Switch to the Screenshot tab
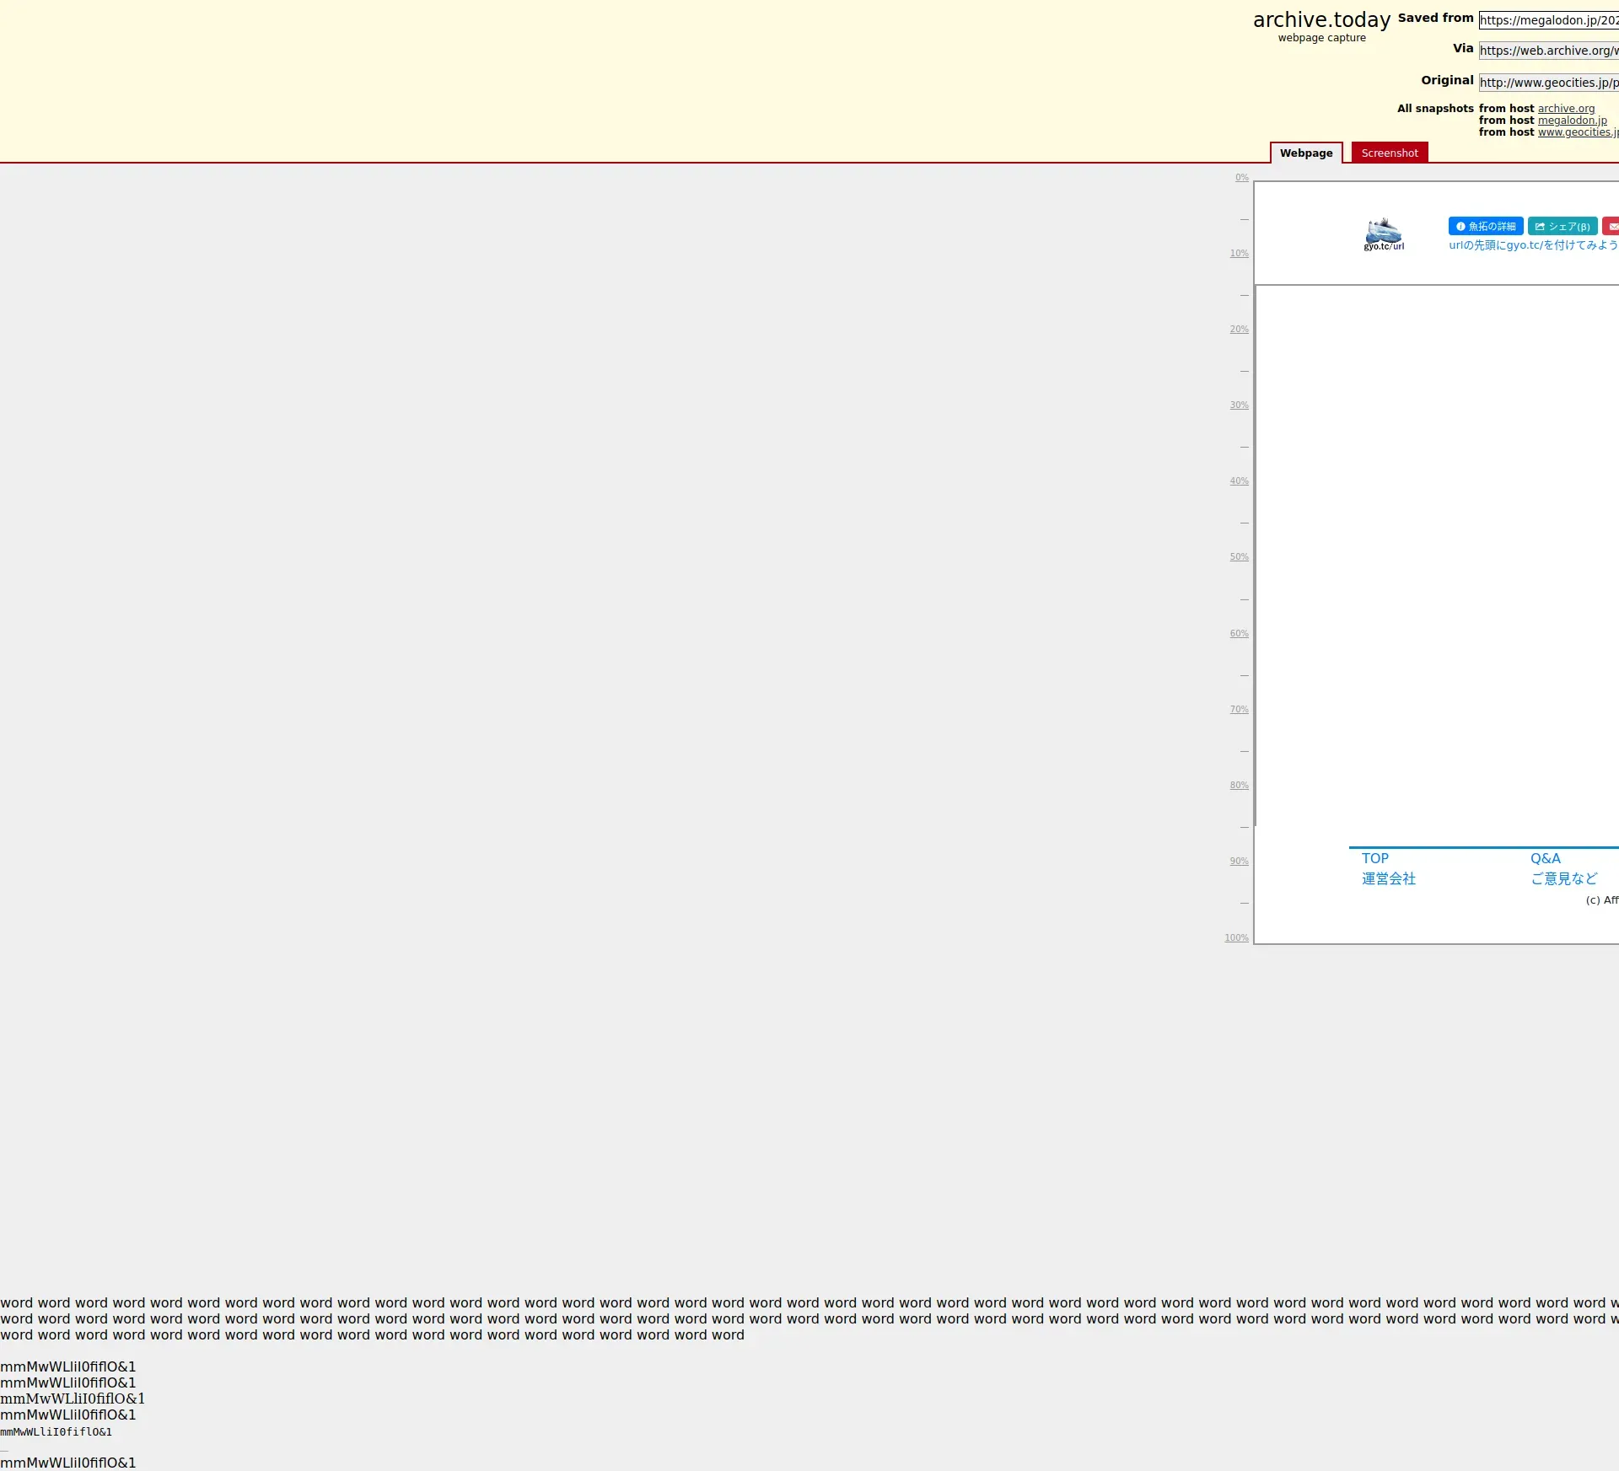This screenshot has width=1619, height=1471. (1389, 153)
